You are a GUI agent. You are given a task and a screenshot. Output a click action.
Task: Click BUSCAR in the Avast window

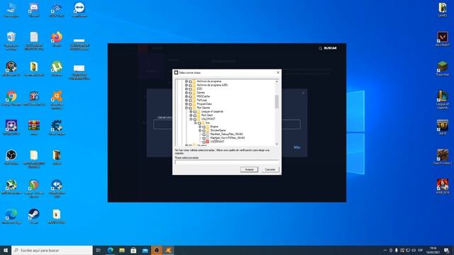(x=328, y=48)
